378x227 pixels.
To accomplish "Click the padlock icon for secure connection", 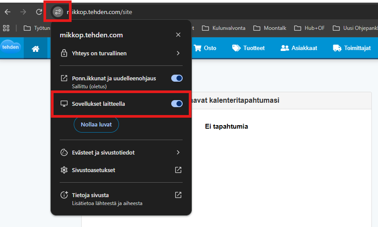I will pyautogui.click(x=64, y=53).
